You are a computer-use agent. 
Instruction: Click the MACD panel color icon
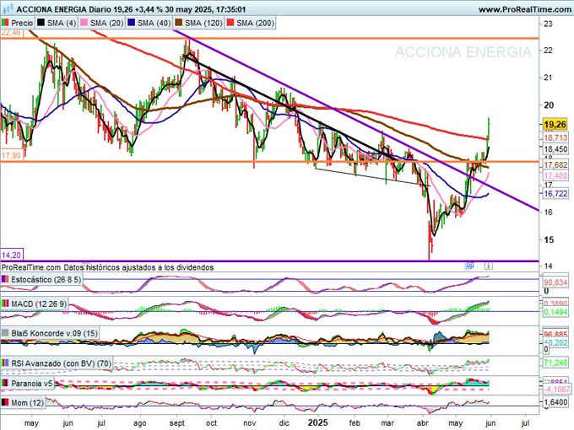(x=5, y=304)
